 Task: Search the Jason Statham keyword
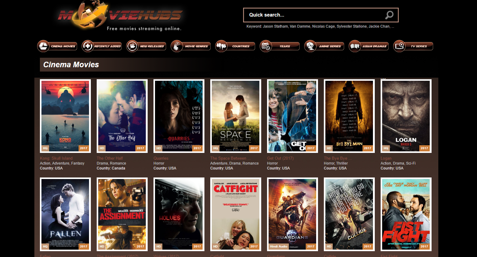[x=275, y=26]
